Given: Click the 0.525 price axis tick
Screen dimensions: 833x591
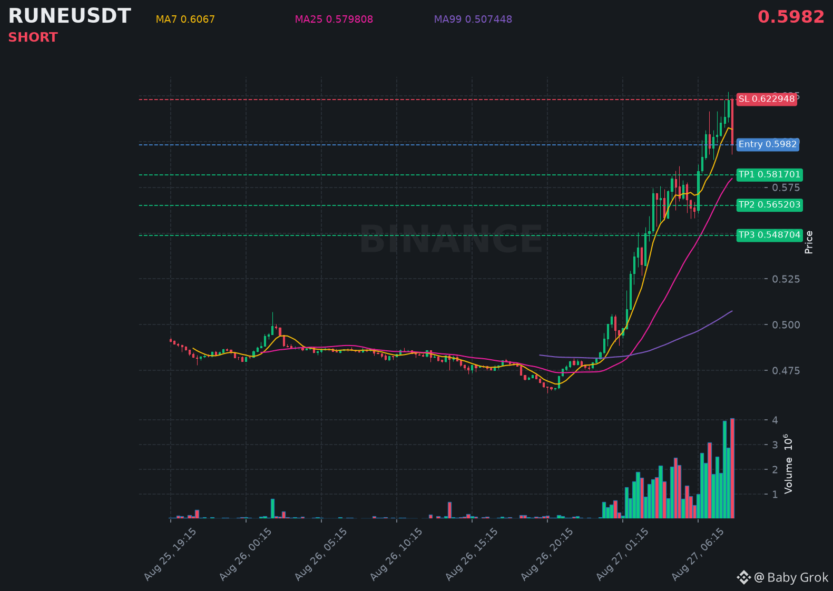Looking at the screenshot, I should coord(786,279).
